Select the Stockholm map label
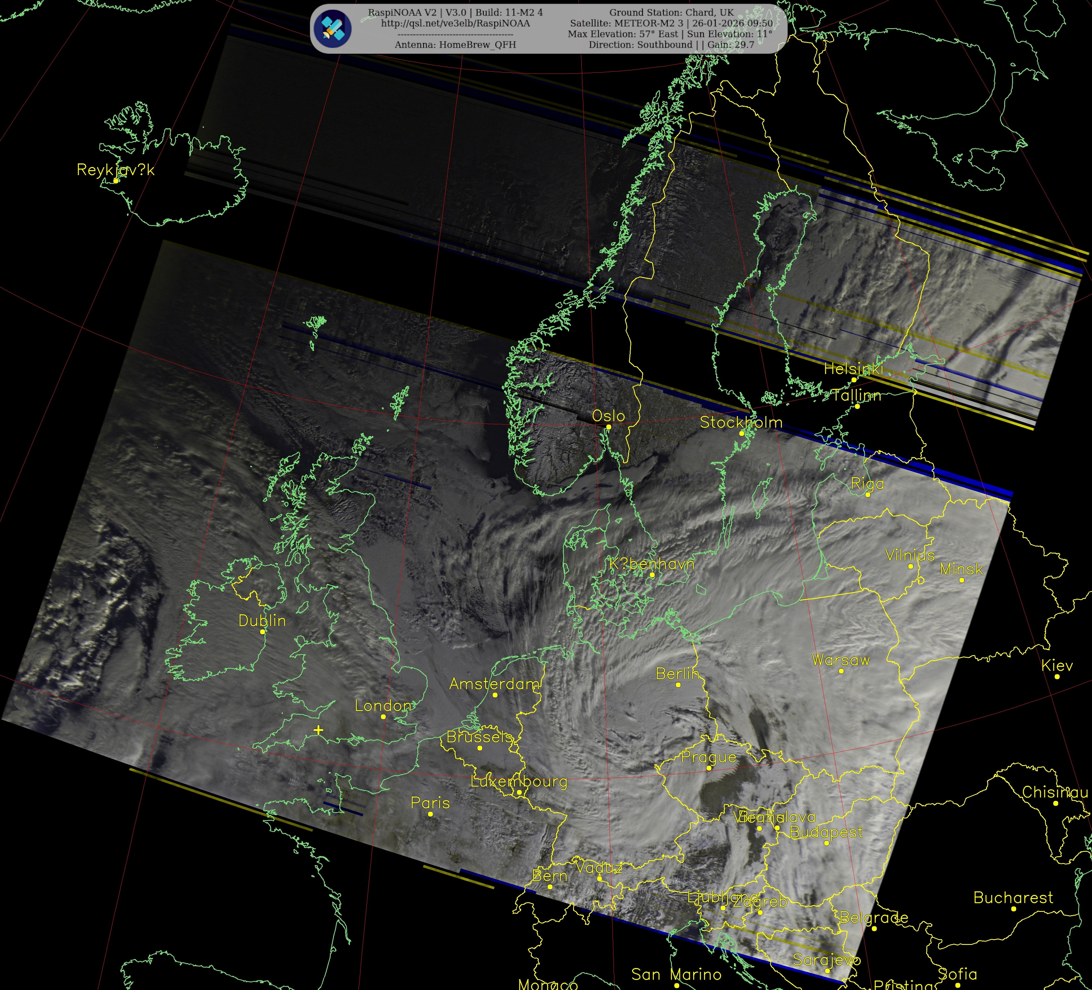The width and height of the screenshot is (1092, 990). [x=741, y=422]
